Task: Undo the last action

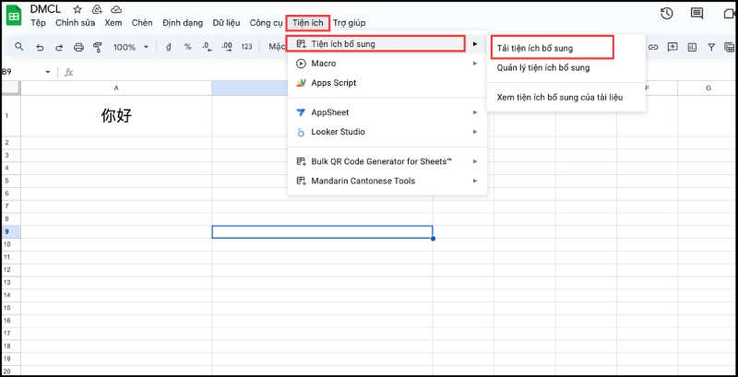Action: (x=40, y=47)
